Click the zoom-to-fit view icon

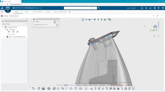tap(95, 19)
